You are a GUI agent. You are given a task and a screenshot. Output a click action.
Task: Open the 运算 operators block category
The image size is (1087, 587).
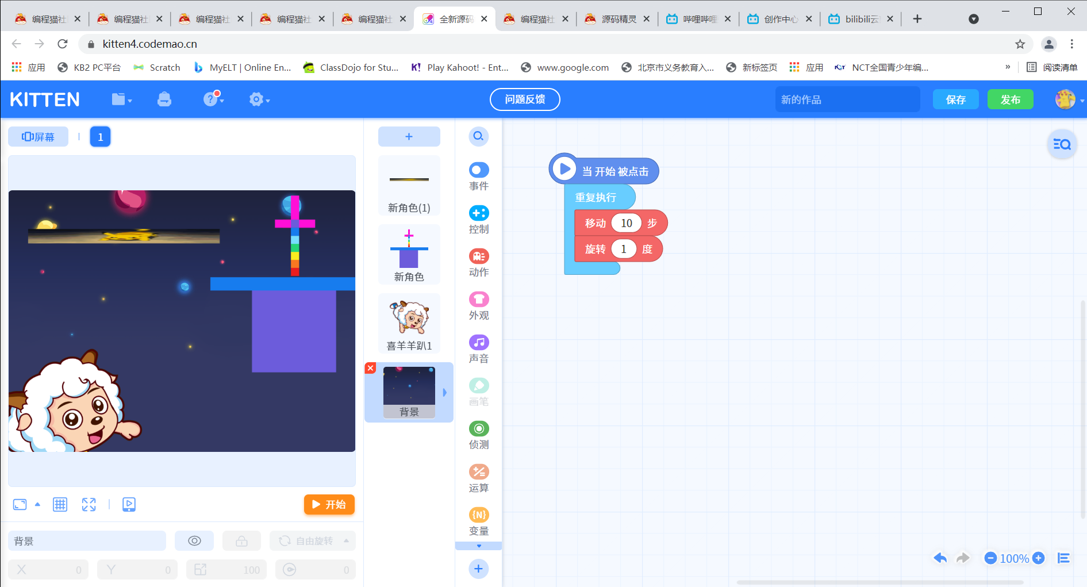[x=479, y=478]
